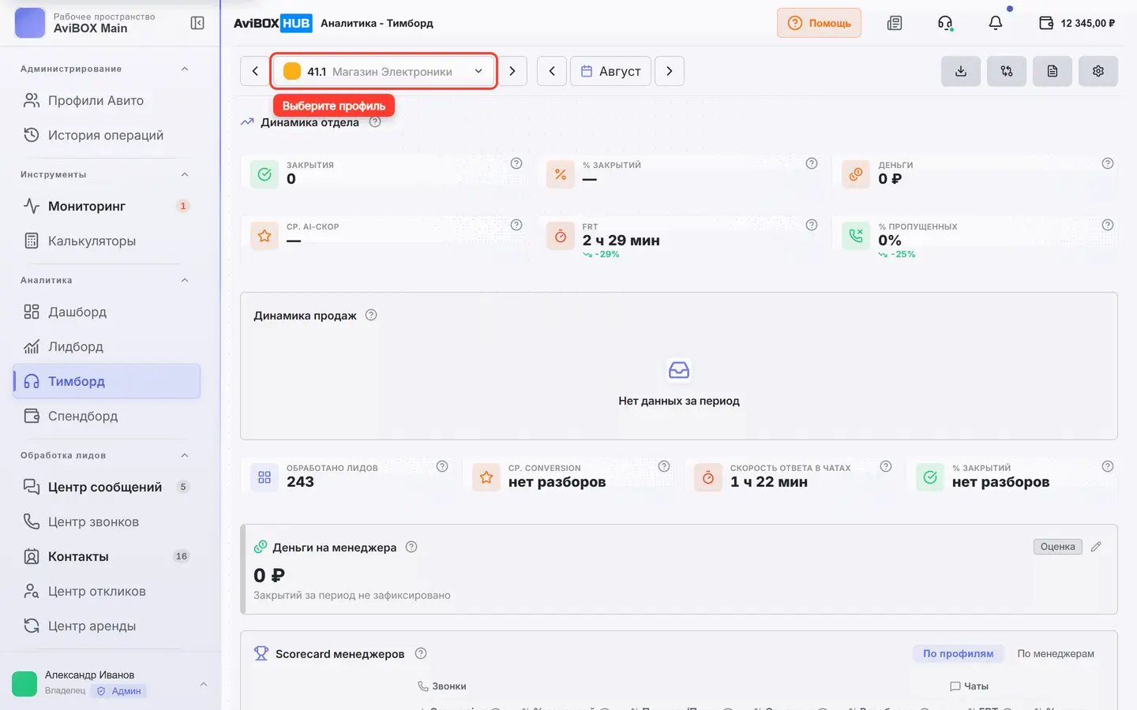Image resolution: width=1137 pixels, height=710 pixels.
Task: Collapse the Обработка лидов section
Action: click(185, 455)
